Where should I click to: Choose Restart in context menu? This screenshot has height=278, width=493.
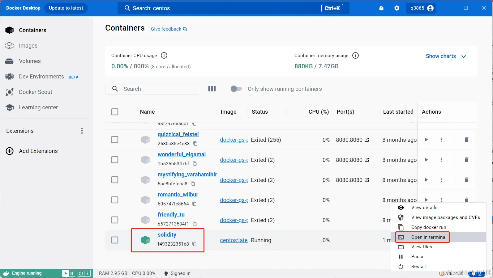tap(439, 267)
